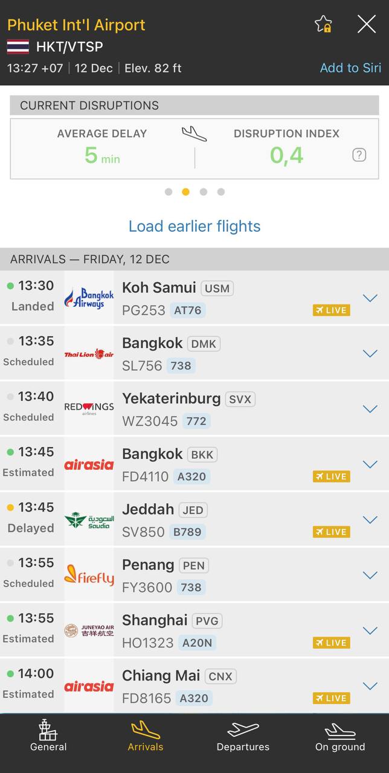Tap LIVE badge for Shanghai HO1323
Image resolution: width=389 pixels, height=773 pixels.
tap(332, 643)
